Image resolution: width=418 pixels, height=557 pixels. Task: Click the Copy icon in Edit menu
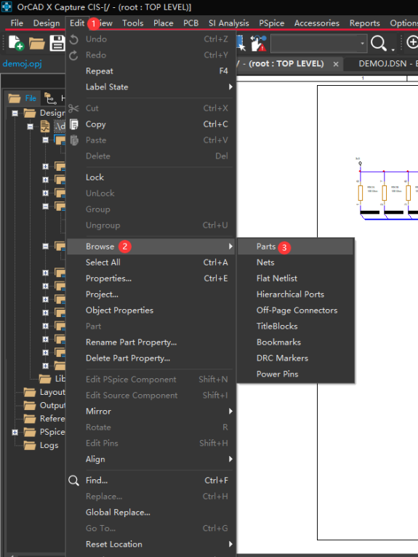click(74, 124)
